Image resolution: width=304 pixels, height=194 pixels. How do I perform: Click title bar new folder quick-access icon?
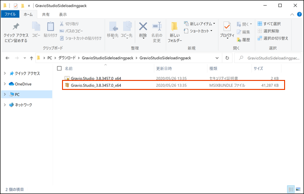(23, 6)
